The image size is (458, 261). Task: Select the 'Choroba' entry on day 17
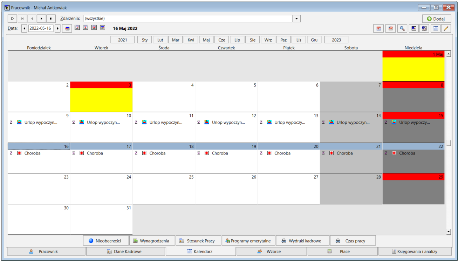(x=95, y=153)
